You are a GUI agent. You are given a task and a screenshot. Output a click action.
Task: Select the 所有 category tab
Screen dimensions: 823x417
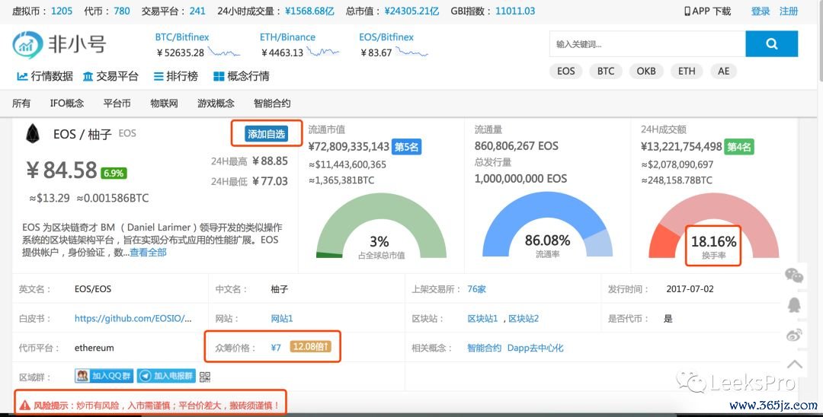point(21,103)
